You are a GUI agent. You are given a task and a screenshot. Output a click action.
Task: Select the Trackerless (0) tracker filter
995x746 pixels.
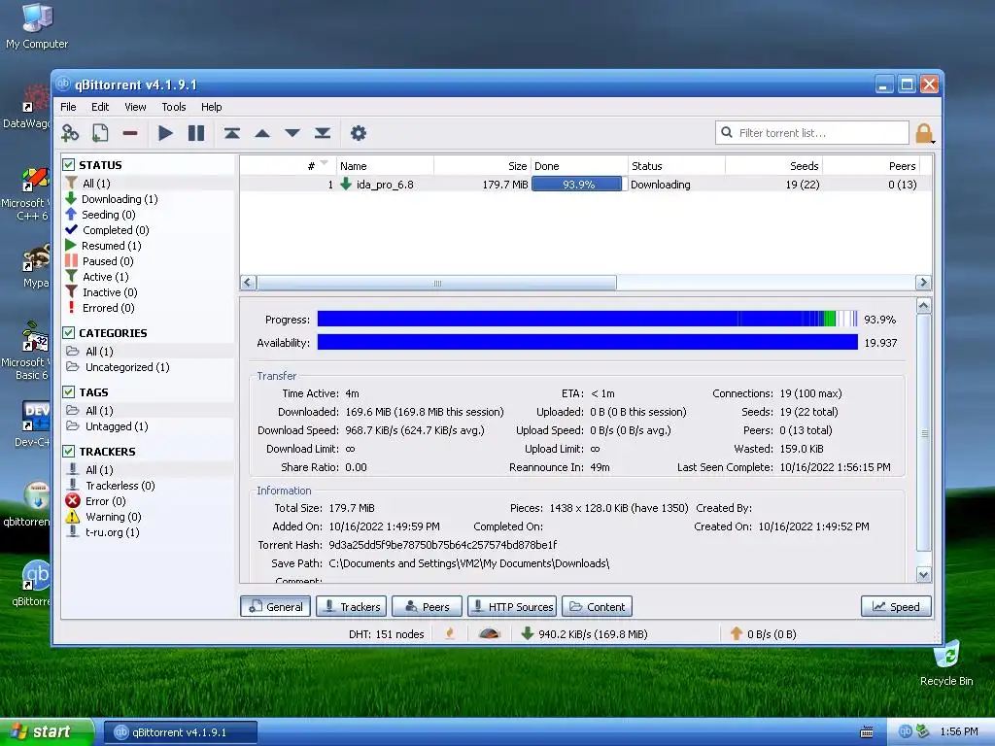pyautogui.click(x=120, y=486)
